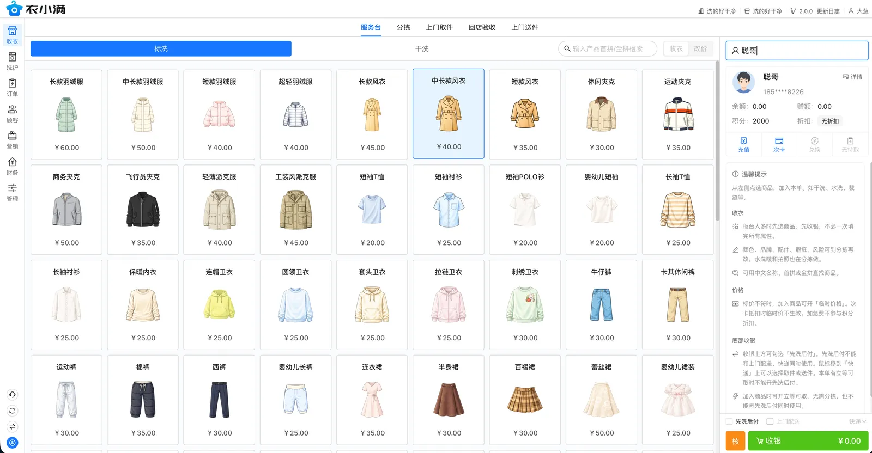Viewport: 872px width, 453px height.
Task: Click the customer name input with 聪哥
Action: (x=797, y=51)
